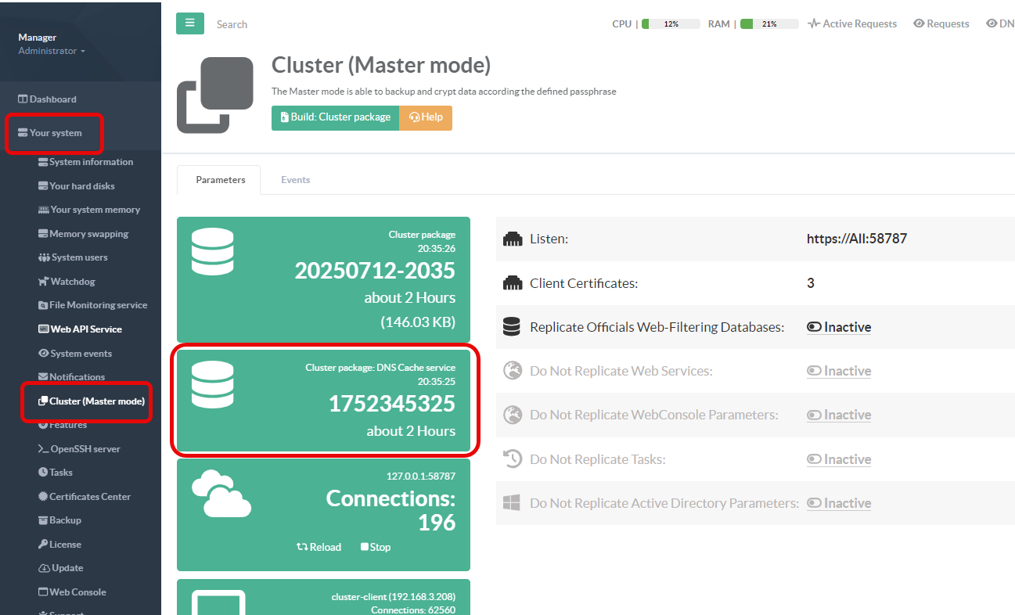Open Your hard disks page
The image size is (1015, 615).
(81, 186)
